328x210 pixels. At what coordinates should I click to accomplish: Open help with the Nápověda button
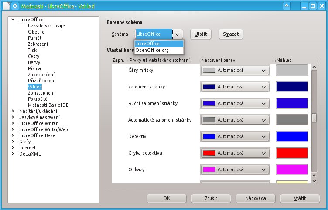coord(256,198)
